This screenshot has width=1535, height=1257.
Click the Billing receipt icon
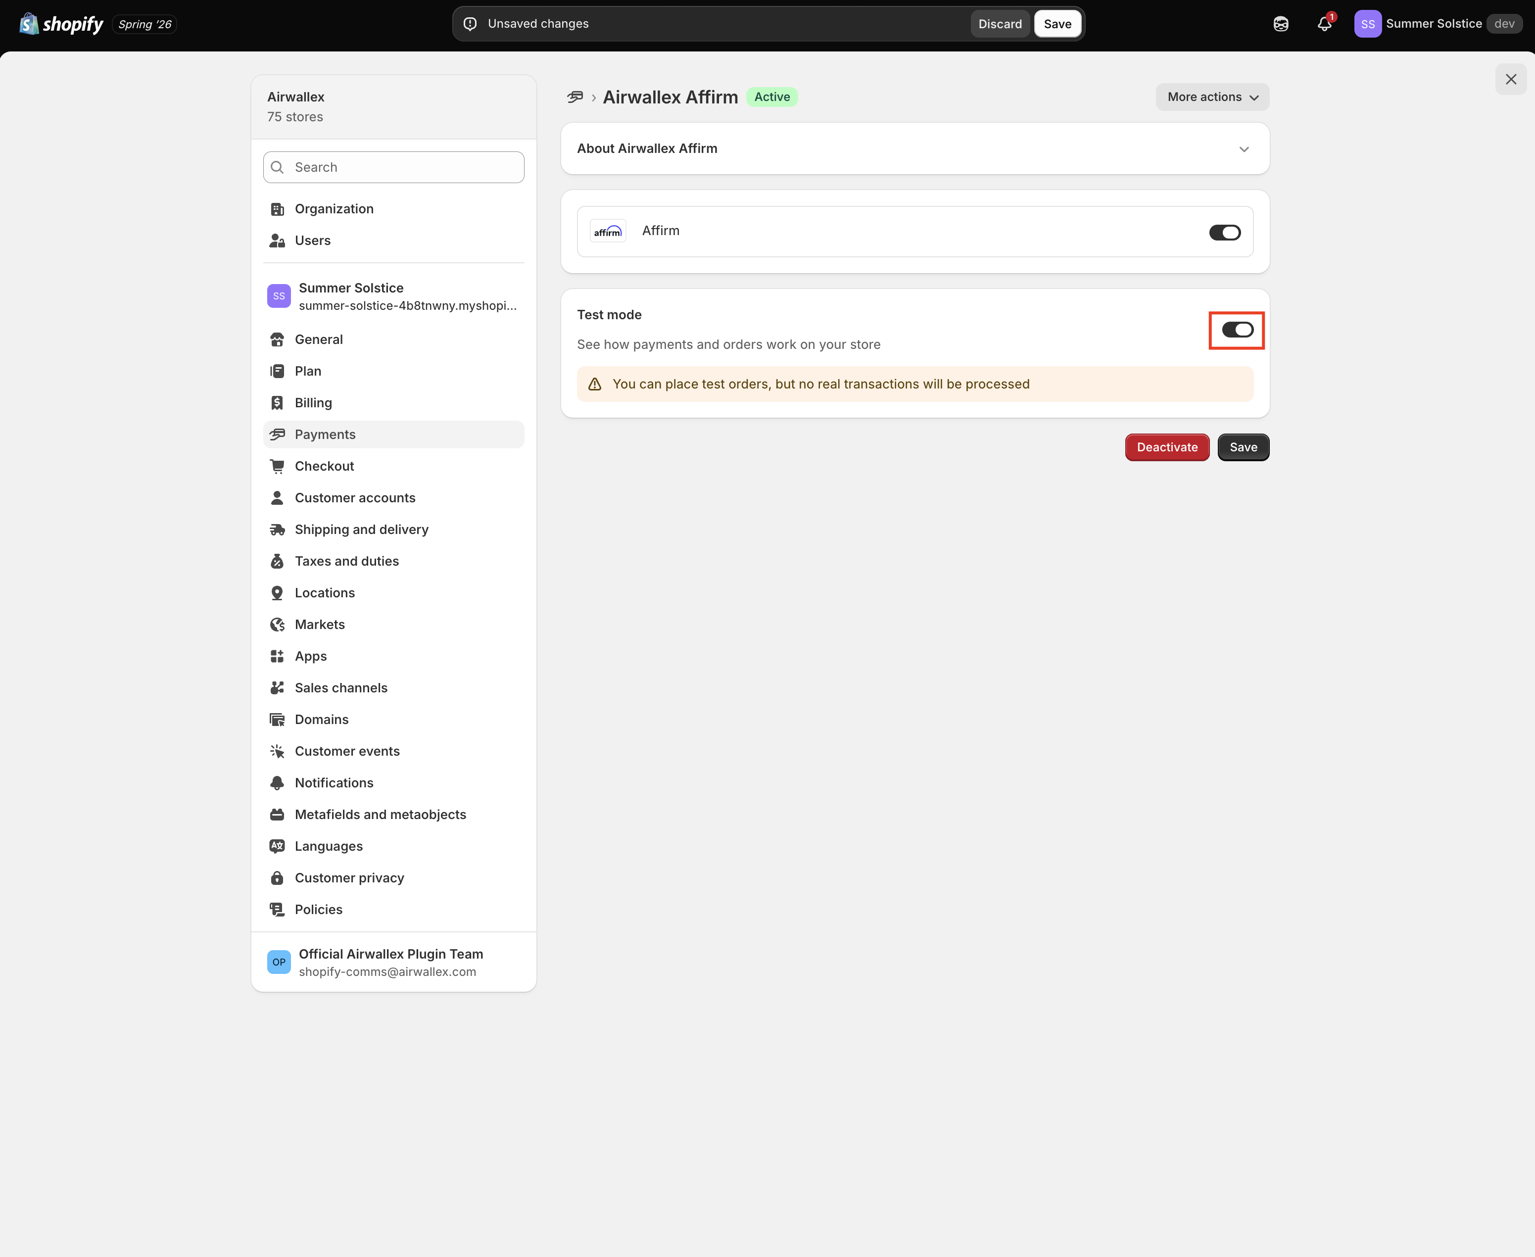tap(277, 403)
